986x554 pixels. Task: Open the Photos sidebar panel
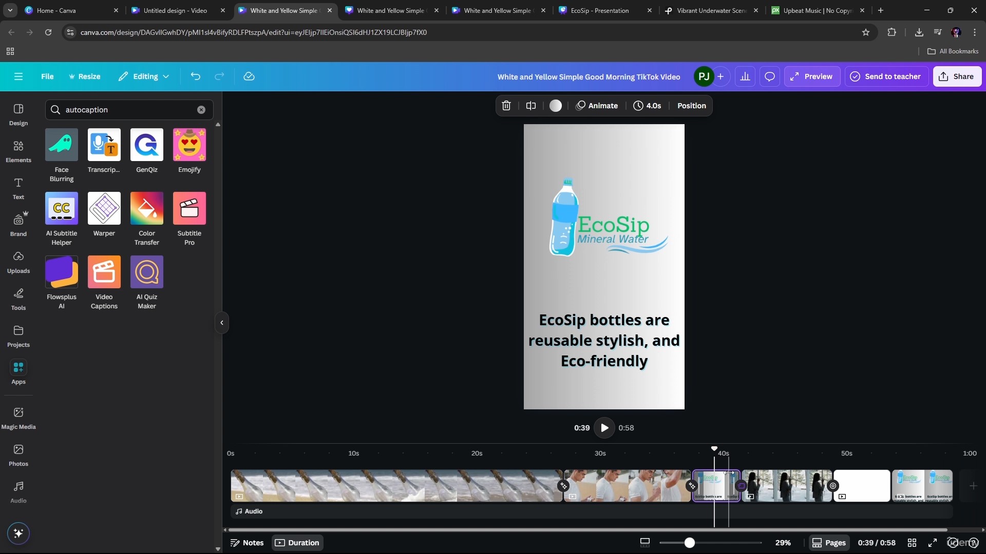(18, 455)
